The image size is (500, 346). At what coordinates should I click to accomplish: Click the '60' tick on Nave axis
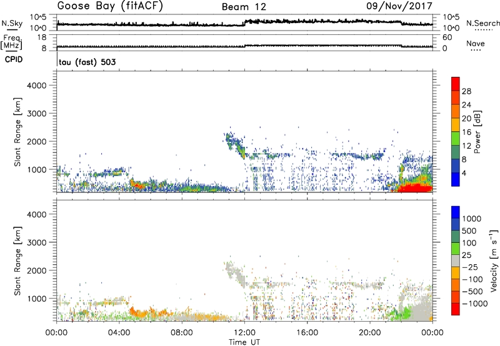pos(447,37)
